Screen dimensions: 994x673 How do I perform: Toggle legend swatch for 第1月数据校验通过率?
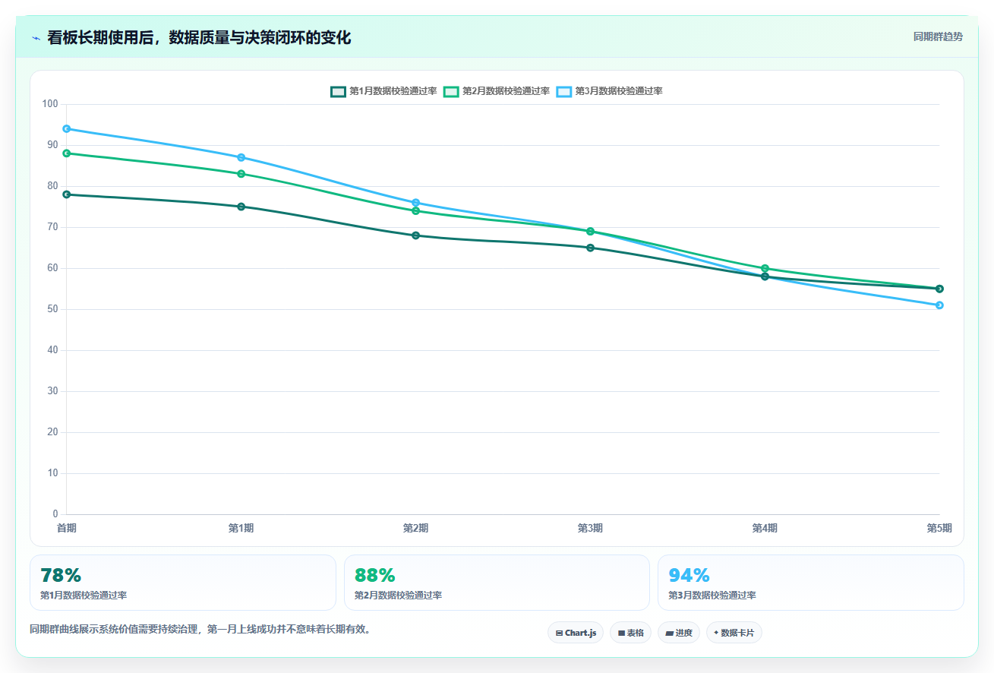pyautogui.click(x=338, y=91)
